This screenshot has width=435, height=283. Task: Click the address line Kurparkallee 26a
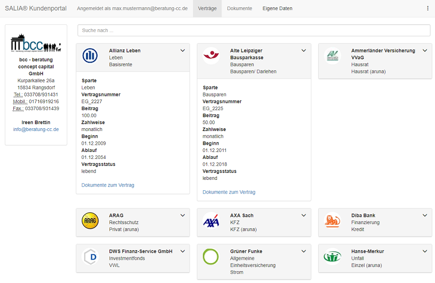click(x=36, y=80)
